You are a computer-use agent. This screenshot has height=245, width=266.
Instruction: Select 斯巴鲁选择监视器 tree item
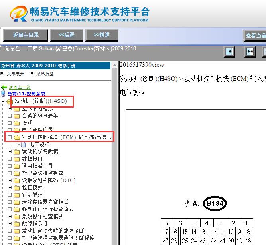tap(43, 173)
